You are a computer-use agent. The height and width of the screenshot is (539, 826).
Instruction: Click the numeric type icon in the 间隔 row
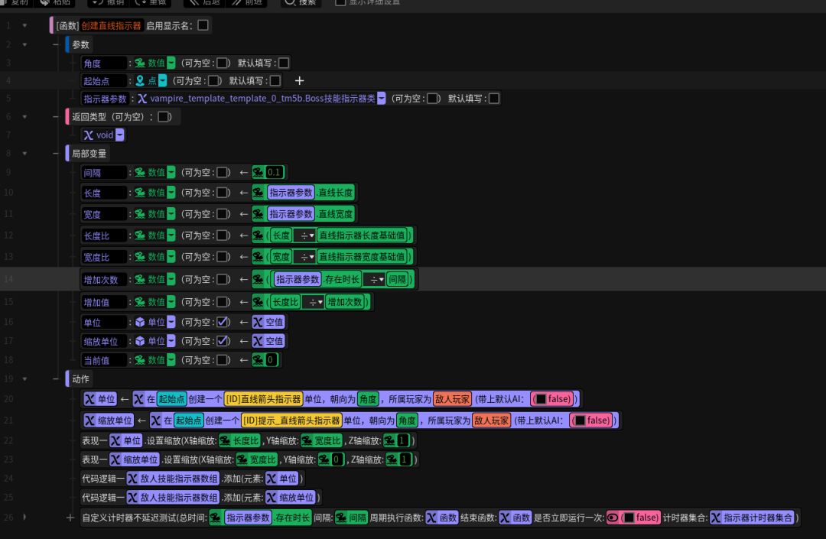coord(140,172)
